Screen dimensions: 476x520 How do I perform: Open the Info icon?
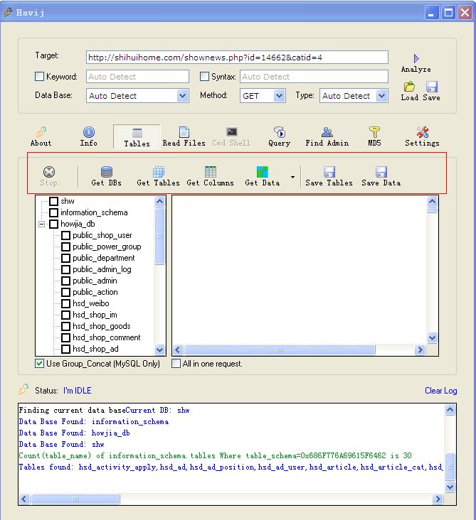89,132
